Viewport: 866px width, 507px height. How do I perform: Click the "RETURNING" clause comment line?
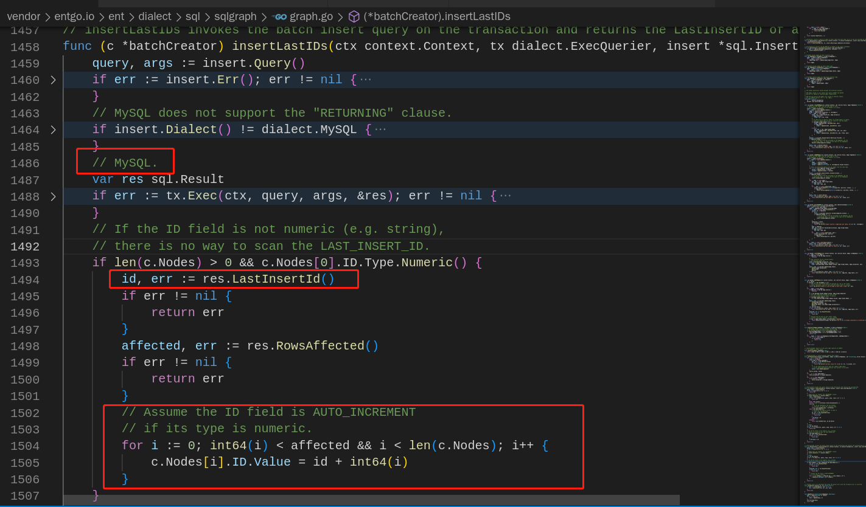pyautogui.click(x=272, y=113)
